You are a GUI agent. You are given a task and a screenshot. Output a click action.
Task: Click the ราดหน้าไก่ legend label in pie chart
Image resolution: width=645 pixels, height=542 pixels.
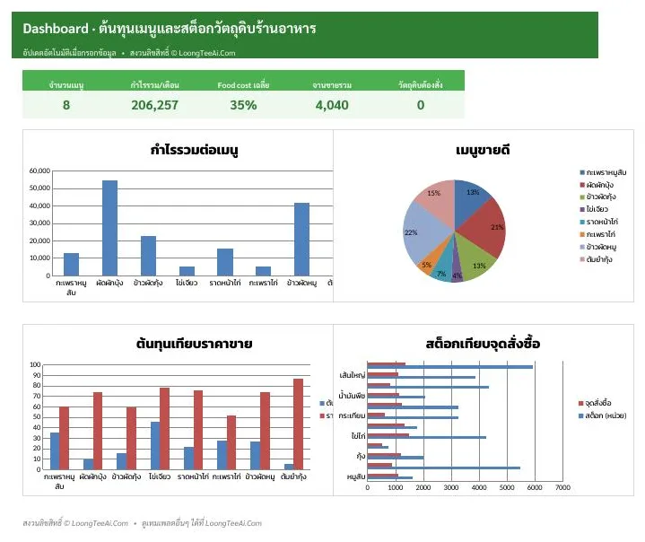pos(602,222)
